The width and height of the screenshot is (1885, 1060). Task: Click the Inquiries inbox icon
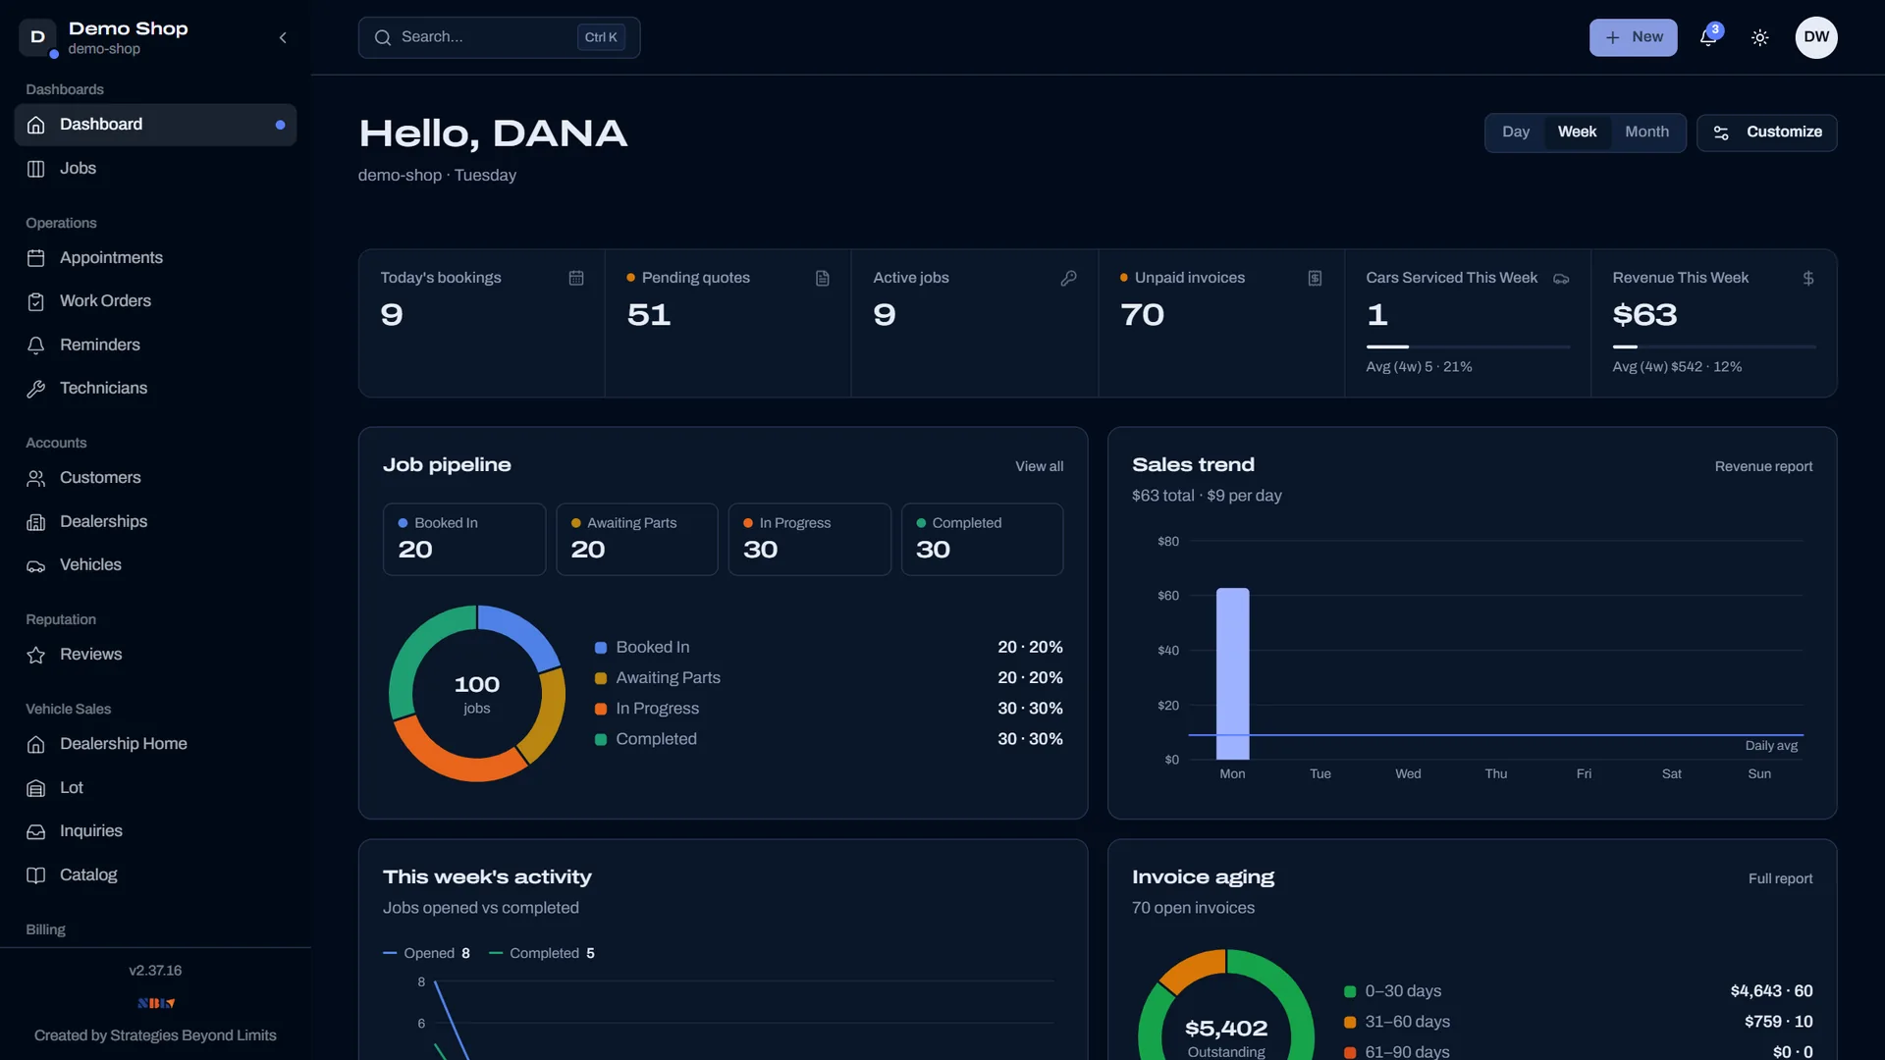click(x=36, y=831)
